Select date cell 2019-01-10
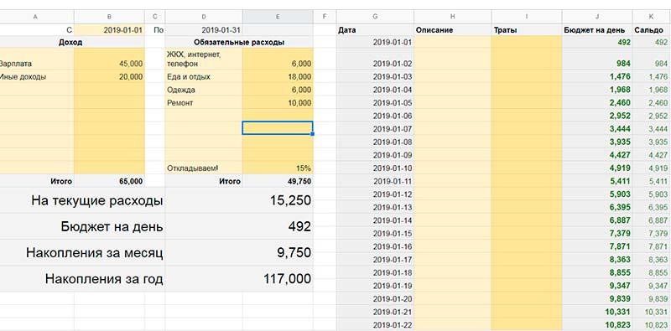Viewport: 671px width, 331px height. coord(375,168)
